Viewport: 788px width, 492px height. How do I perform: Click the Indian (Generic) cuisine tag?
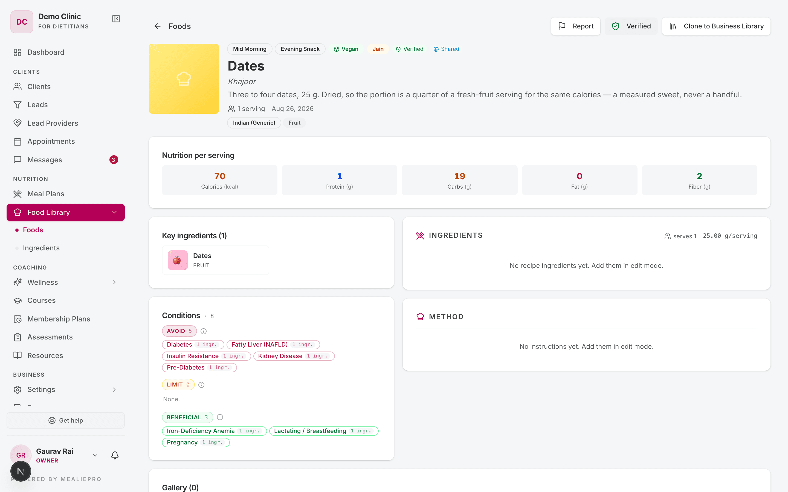tap(254, 123)
